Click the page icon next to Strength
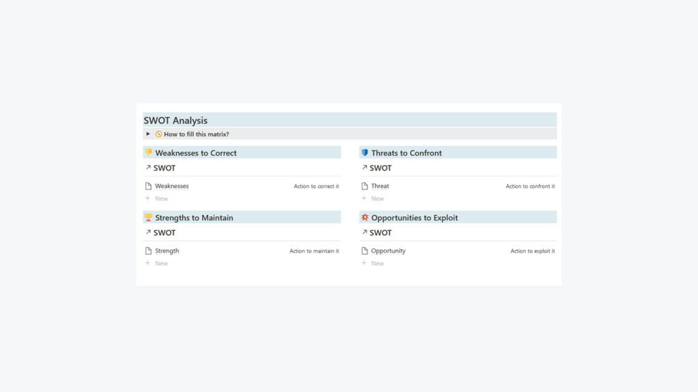The image size is (698, 392). tap(148, 250)
